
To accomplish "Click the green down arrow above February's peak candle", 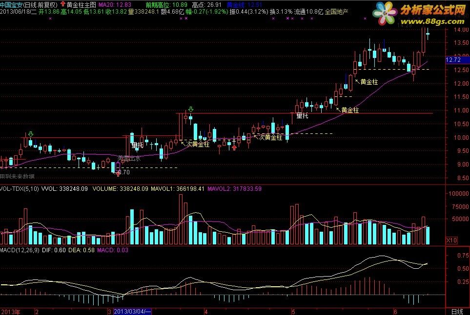I will click(x=31, y=134).
